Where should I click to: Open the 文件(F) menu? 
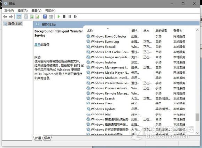click(9, 10)
